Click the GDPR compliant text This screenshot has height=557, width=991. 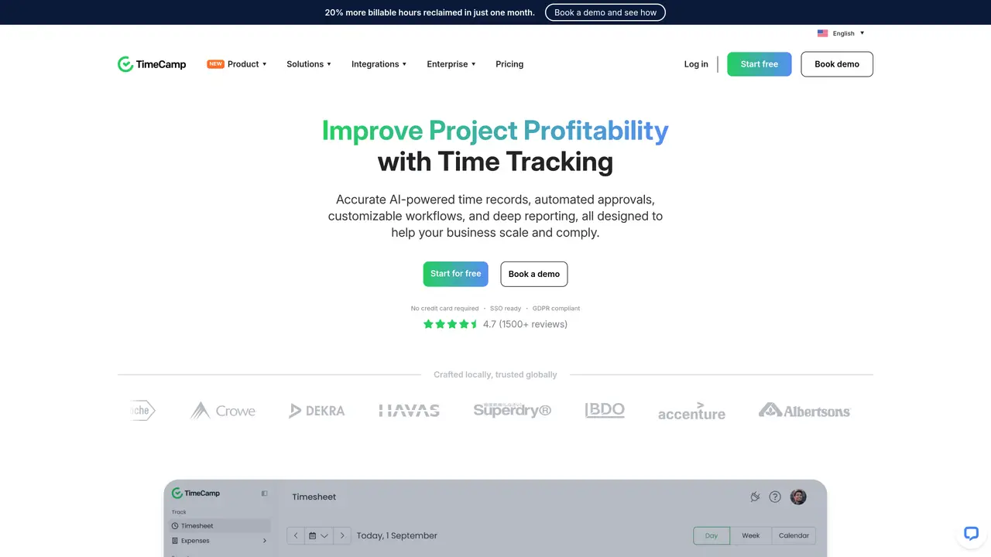(x=556, y=309)
